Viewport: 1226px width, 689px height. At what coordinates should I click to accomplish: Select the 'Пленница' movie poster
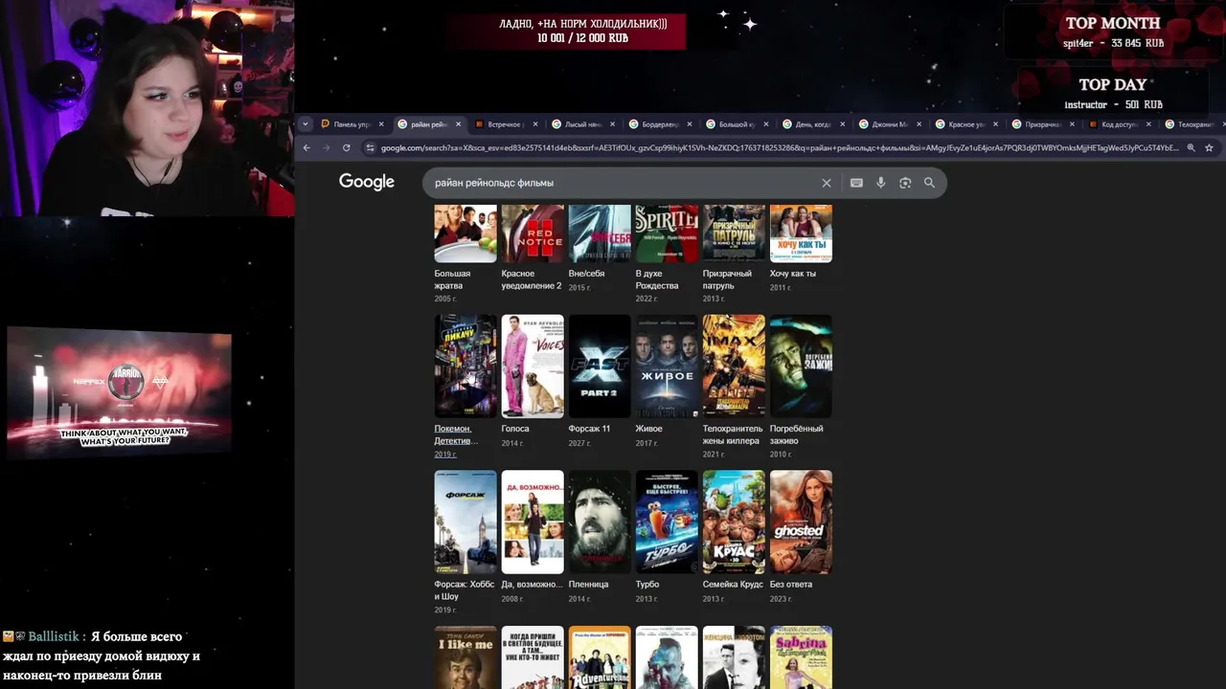click(x=600, y=522)
